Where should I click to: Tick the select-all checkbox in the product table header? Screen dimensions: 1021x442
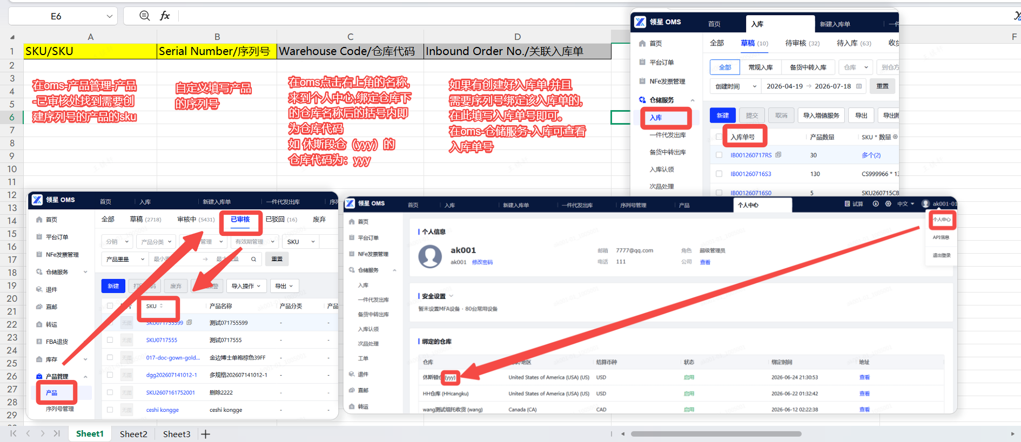pos(110,305)
